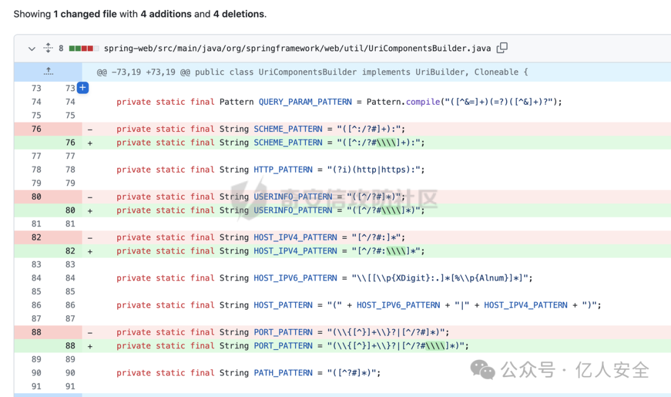Click old line number 88 of deleted PORT_PATTERN
This screenshot has height=397, width=671.
coord(37,332)
